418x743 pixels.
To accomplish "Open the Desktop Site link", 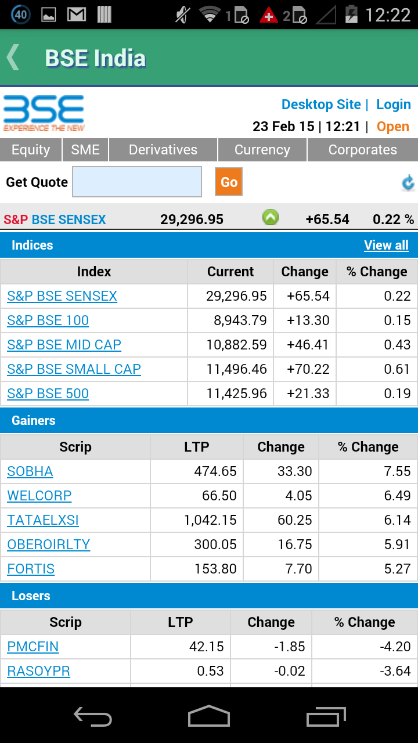I will (321, 104).
